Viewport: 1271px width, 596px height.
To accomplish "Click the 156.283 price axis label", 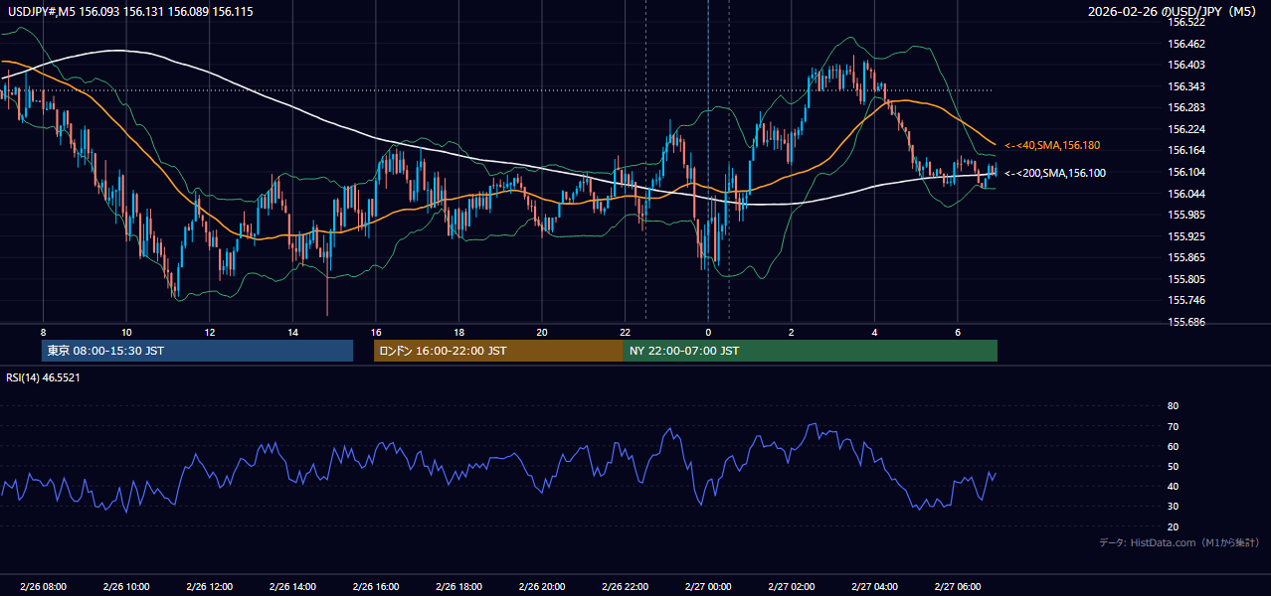I will [1185, 107].
